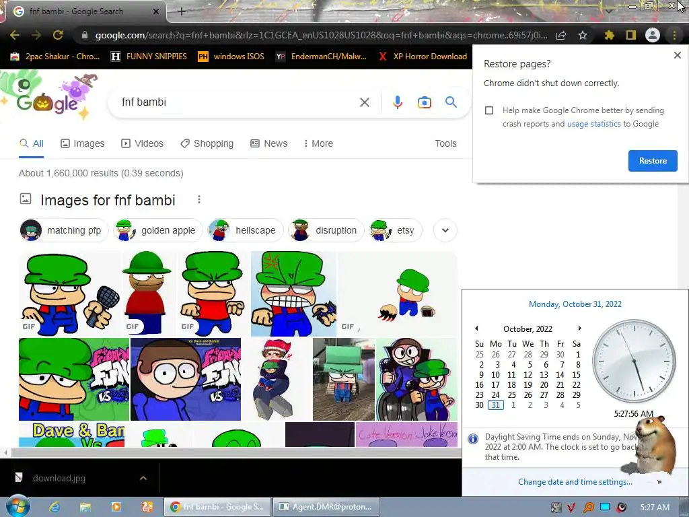Open Windows Explorer folder on the taskbar

coord(85,507)
